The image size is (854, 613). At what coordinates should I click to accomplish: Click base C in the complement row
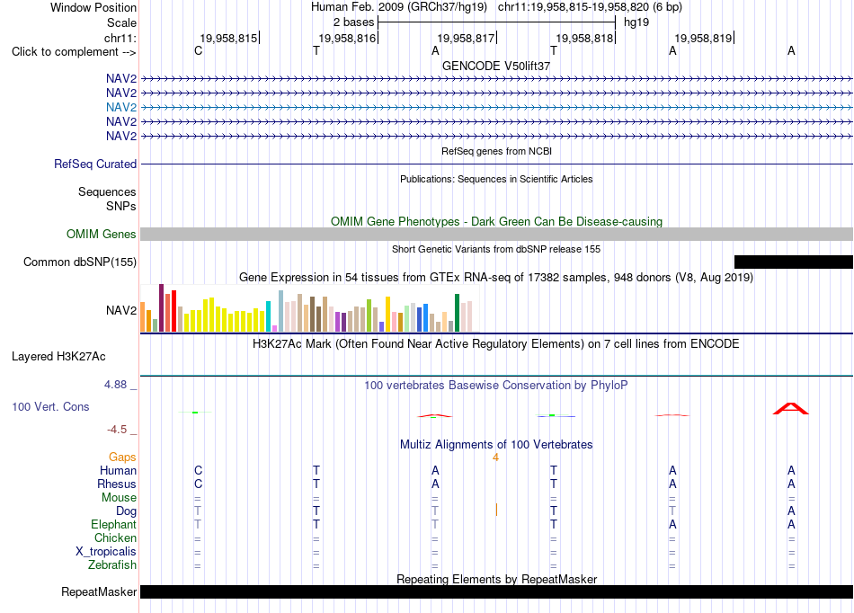(x=199, y=50)
